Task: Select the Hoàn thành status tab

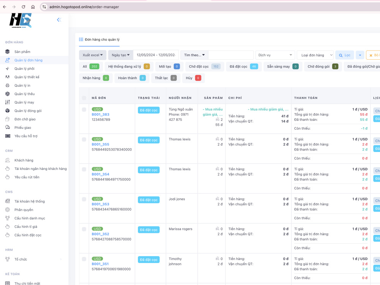Action: coord(132,78)
